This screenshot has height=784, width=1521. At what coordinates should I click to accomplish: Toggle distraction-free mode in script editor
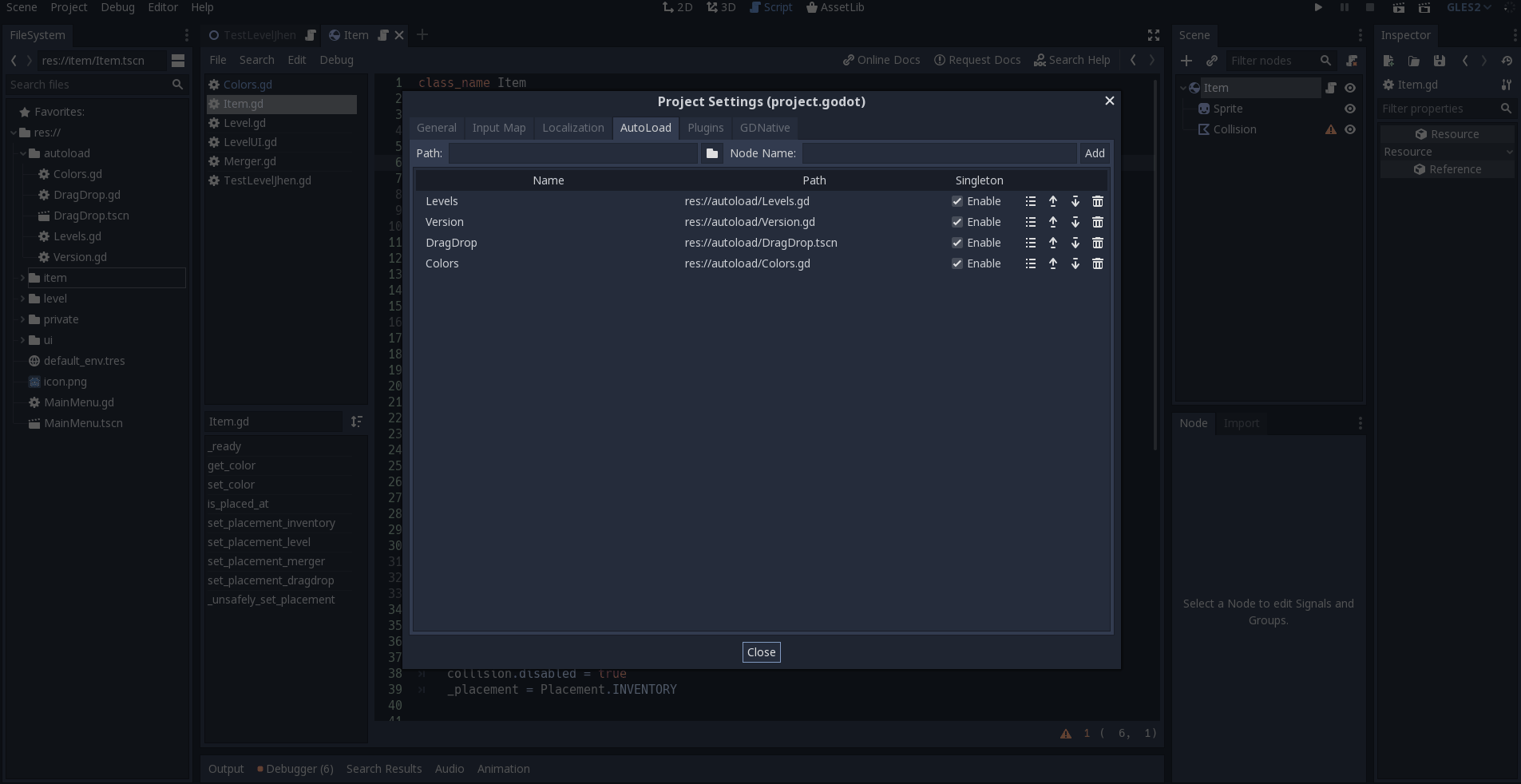point(1153,35)
